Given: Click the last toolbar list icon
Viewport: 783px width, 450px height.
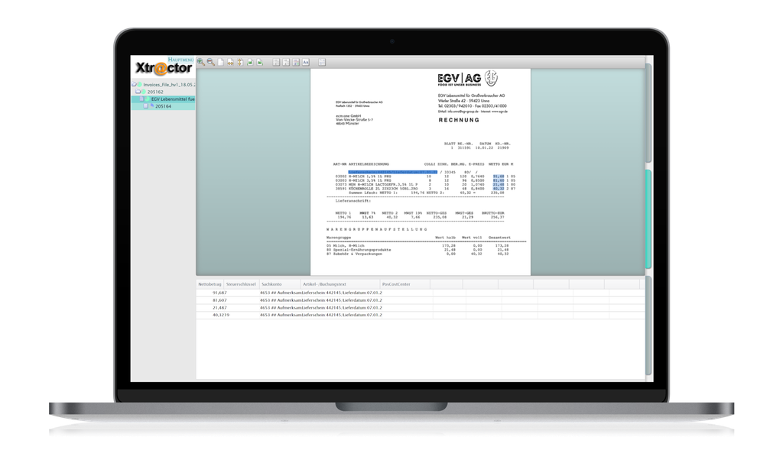Looking at the screenshot, I should pyautogui.click(x=322, y=62).
